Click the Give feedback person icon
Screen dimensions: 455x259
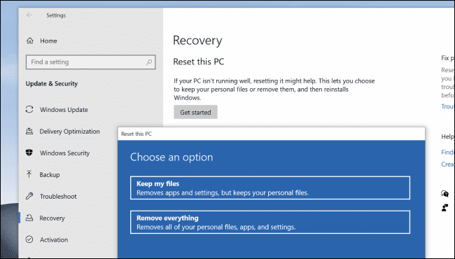(444, 207)
